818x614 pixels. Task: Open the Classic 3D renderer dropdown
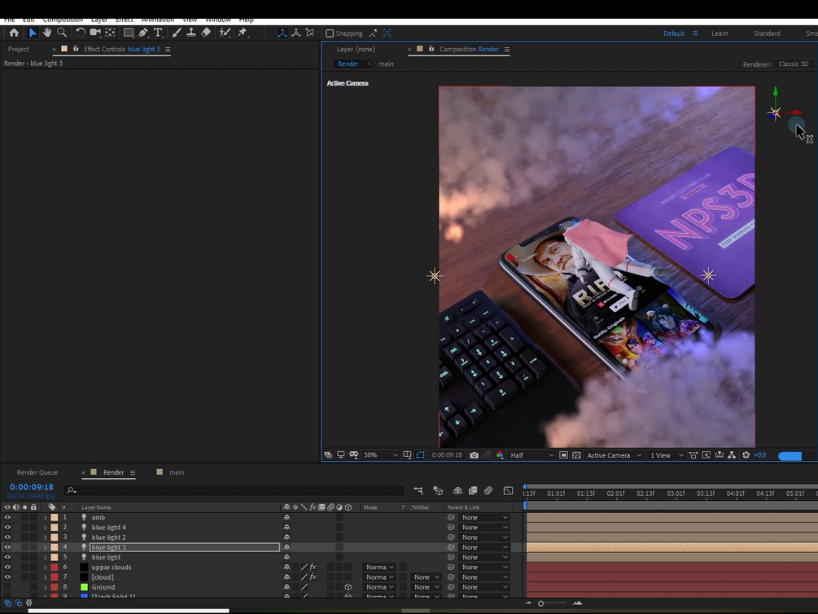pyautogui.click(x=794, y=64)
